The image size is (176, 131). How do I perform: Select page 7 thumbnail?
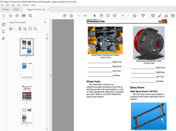tap(27, 70)
